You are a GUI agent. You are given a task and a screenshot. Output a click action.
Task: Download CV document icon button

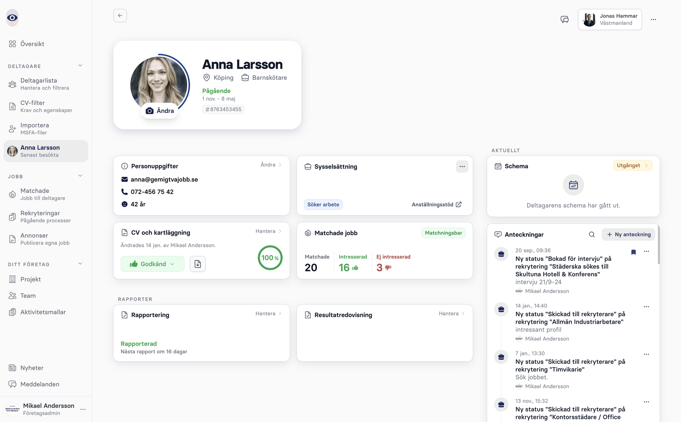(x=198, y=264)
